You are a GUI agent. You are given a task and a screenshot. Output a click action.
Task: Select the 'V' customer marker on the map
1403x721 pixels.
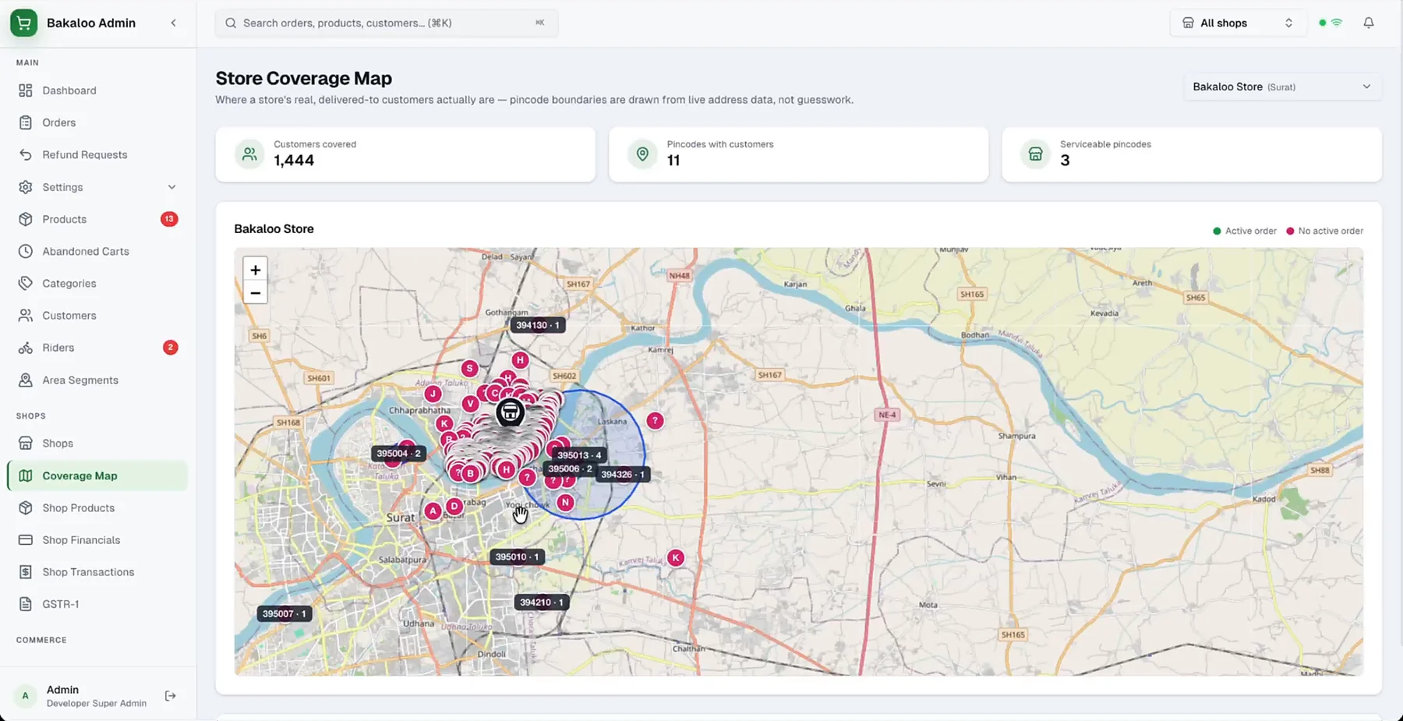point(470,403)
